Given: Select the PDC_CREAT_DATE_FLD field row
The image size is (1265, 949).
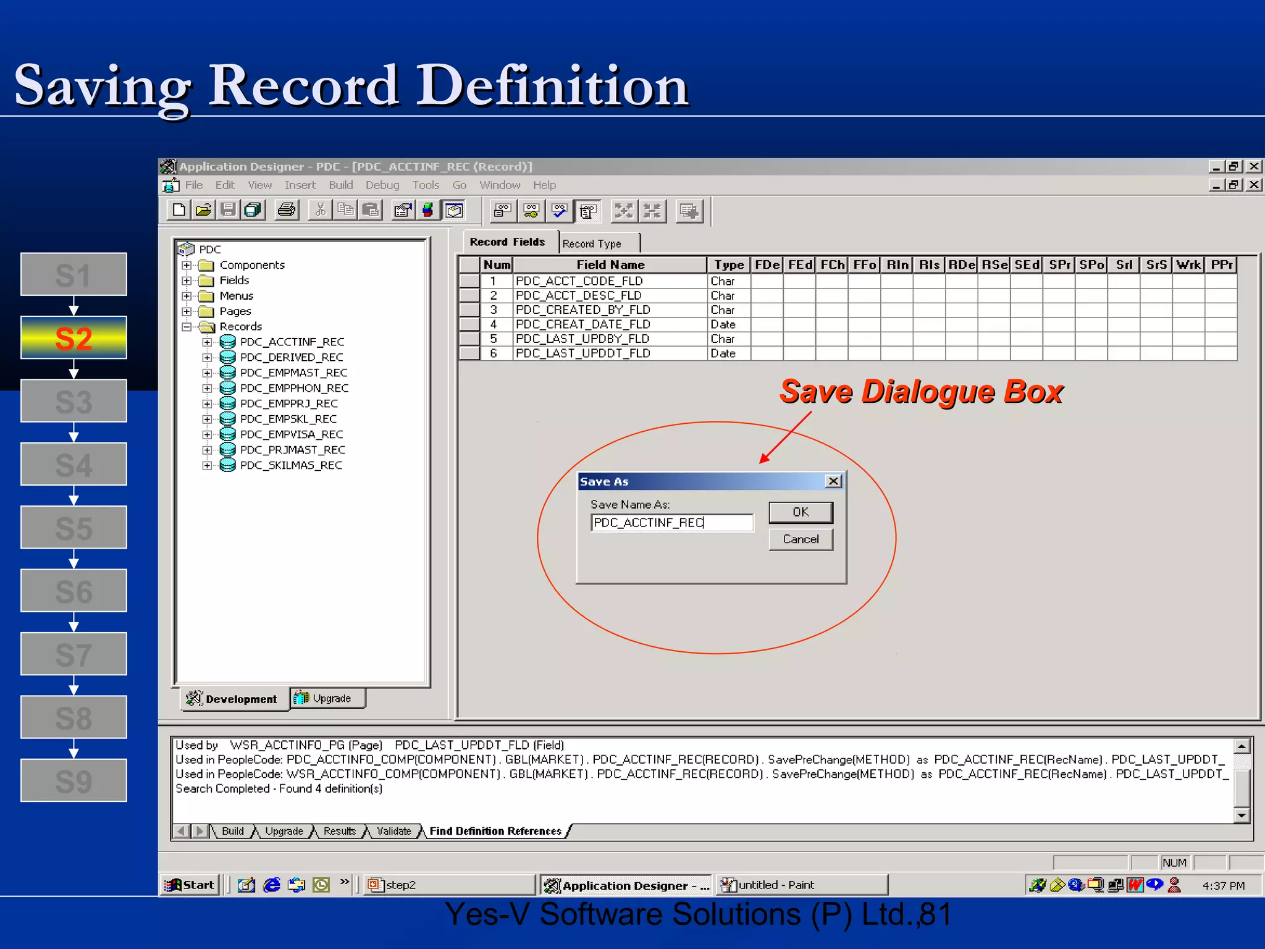Looking at the screenshot, I should [x=847, y=324].
